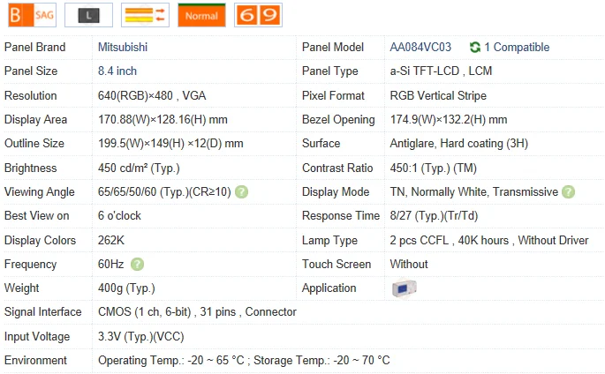The image size is (605, 374).
Task: Open the Viewing Angle help icon
Action: 242,192
